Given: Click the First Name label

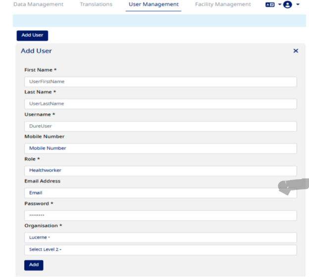Looking at the screenshot, I should pos(41,70).
